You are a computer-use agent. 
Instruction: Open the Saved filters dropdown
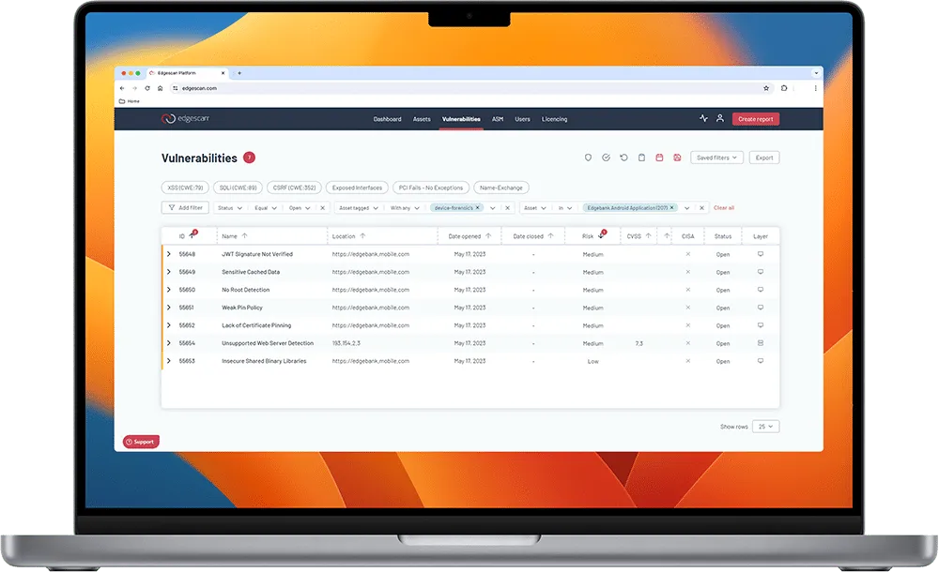[x=716, y=158]
